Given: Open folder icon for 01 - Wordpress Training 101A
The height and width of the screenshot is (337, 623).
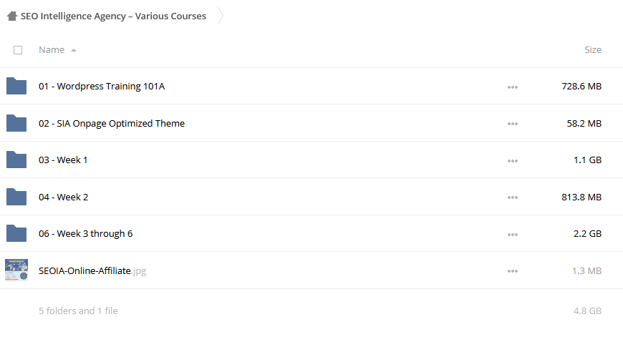Looking at the screenshot, I should point(16,86).
